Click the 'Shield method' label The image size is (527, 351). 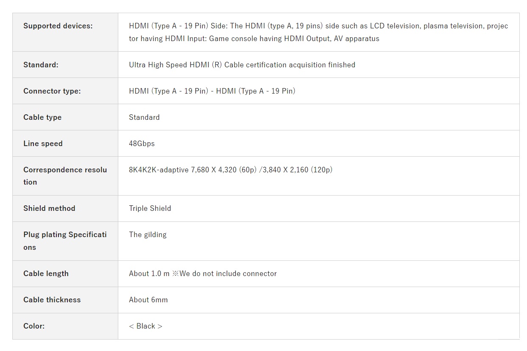coord(49,208)
